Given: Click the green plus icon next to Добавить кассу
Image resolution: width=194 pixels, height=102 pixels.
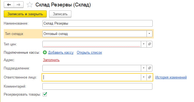Looking at the screenshot, I should pyautogui.click(x=45, y=53).
